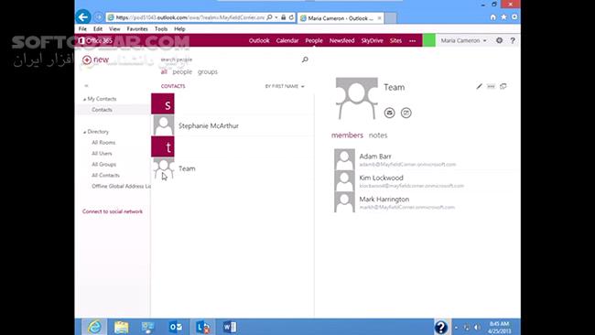Select the 'people' filter tab
The height and width of the screenshot is (335, 595).
click(182, 71)
